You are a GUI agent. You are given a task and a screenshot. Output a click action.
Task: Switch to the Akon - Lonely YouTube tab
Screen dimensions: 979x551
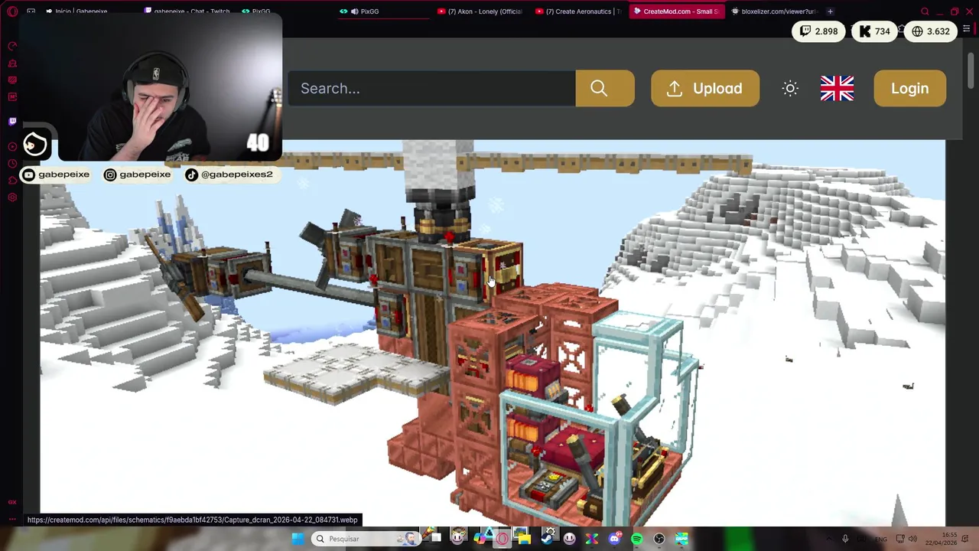pos(480,11)
